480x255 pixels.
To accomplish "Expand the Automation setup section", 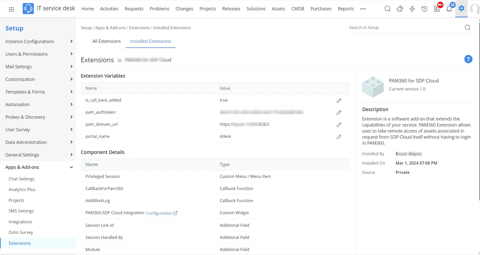I will point(71,104).
